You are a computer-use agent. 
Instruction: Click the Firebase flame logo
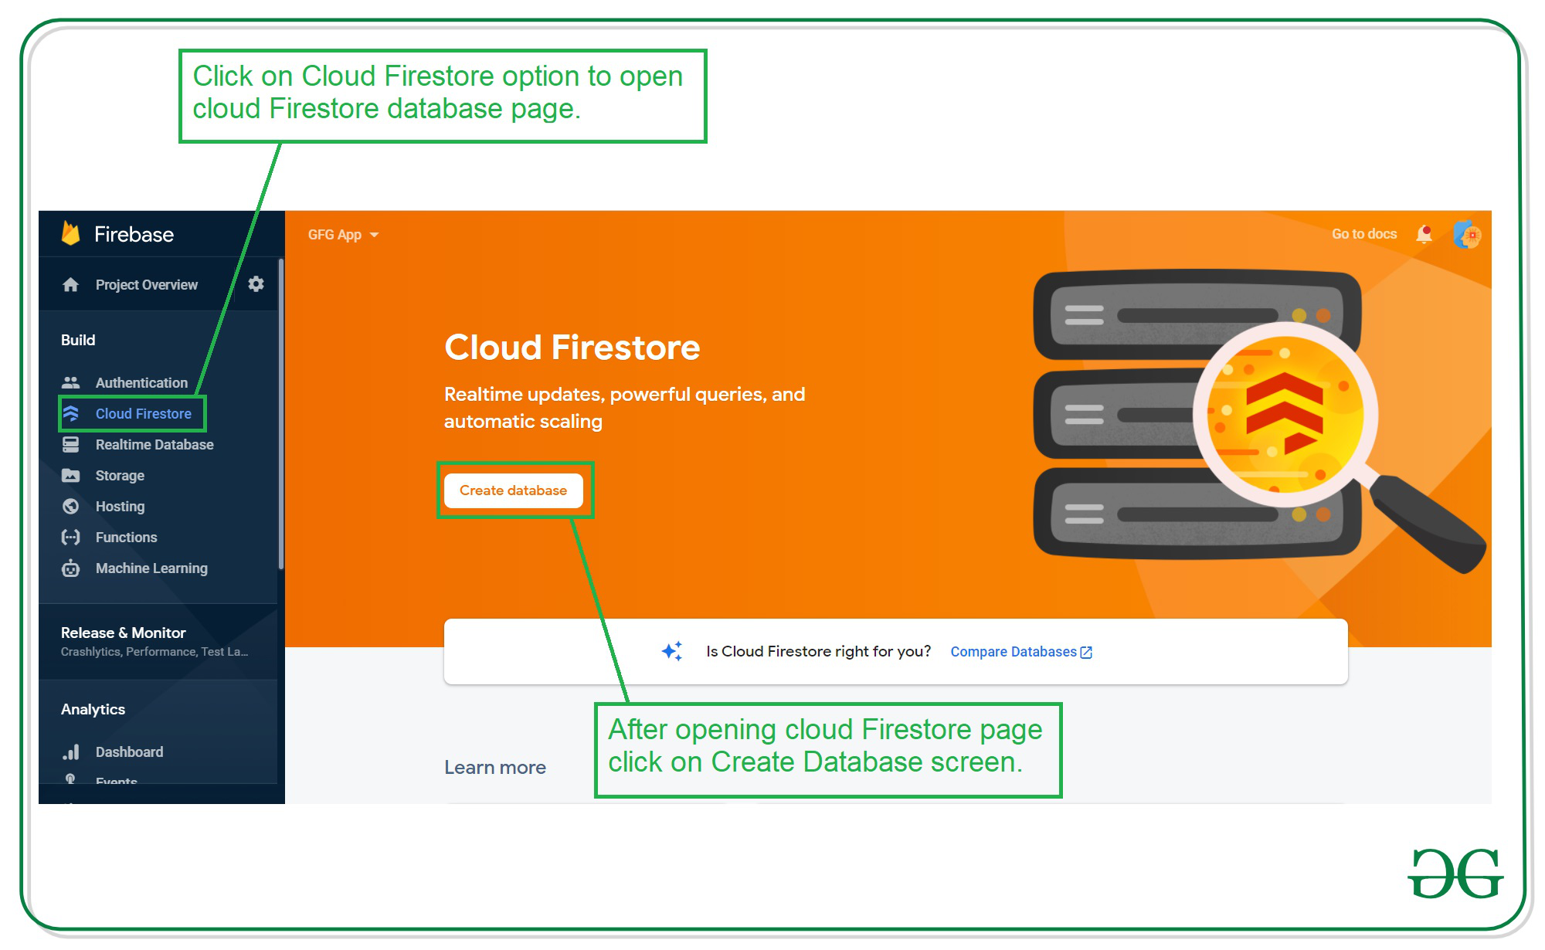coord(71,233)
